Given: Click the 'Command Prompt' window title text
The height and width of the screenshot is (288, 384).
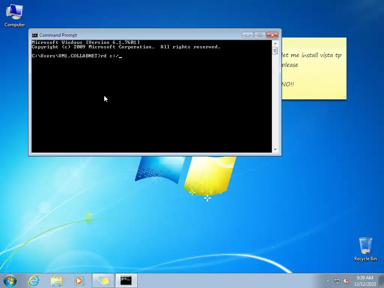Looking at the screenshot, I should pyautogui.click(x=58, y=35).
